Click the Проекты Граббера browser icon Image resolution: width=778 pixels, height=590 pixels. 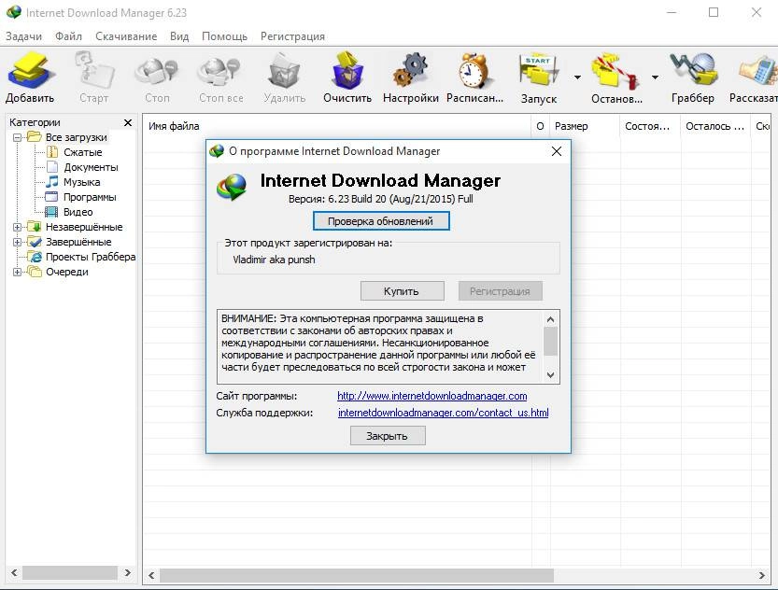(35, 257)
